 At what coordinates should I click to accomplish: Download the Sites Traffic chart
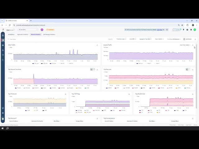tap(97, 45)
